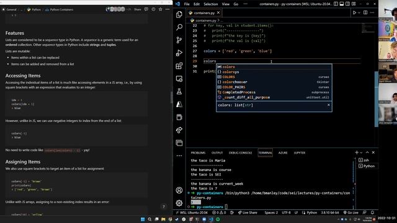Open the Remote Explorer view

(179, 79)
